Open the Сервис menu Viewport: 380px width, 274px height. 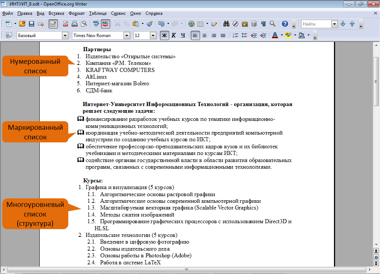[x=118, y=13]
